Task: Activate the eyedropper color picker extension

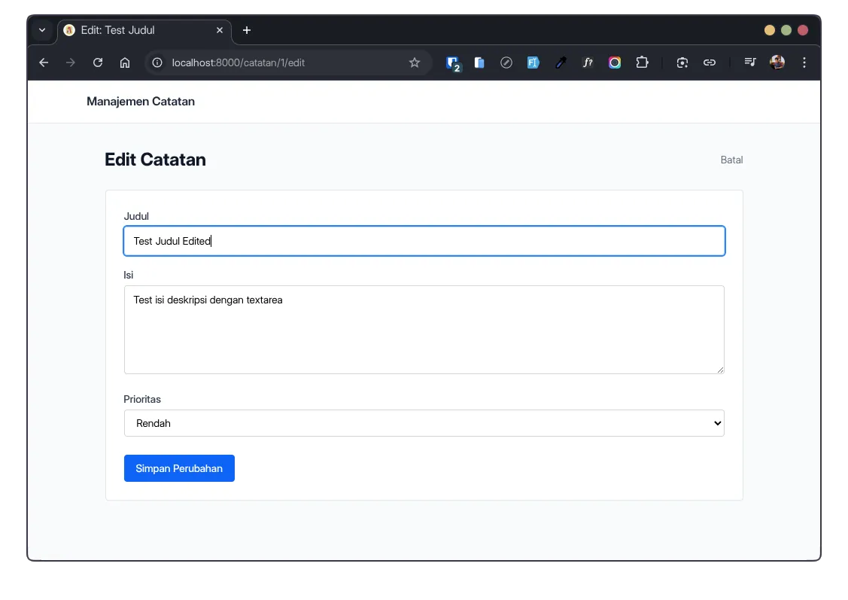Action: pos(561,62)
